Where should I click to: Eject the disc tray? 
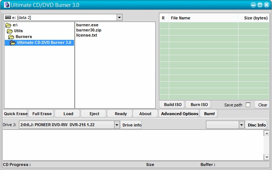tap(94, 114)
